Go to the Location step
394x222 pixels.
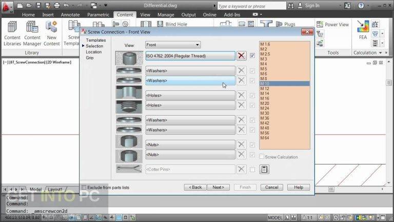94,52
